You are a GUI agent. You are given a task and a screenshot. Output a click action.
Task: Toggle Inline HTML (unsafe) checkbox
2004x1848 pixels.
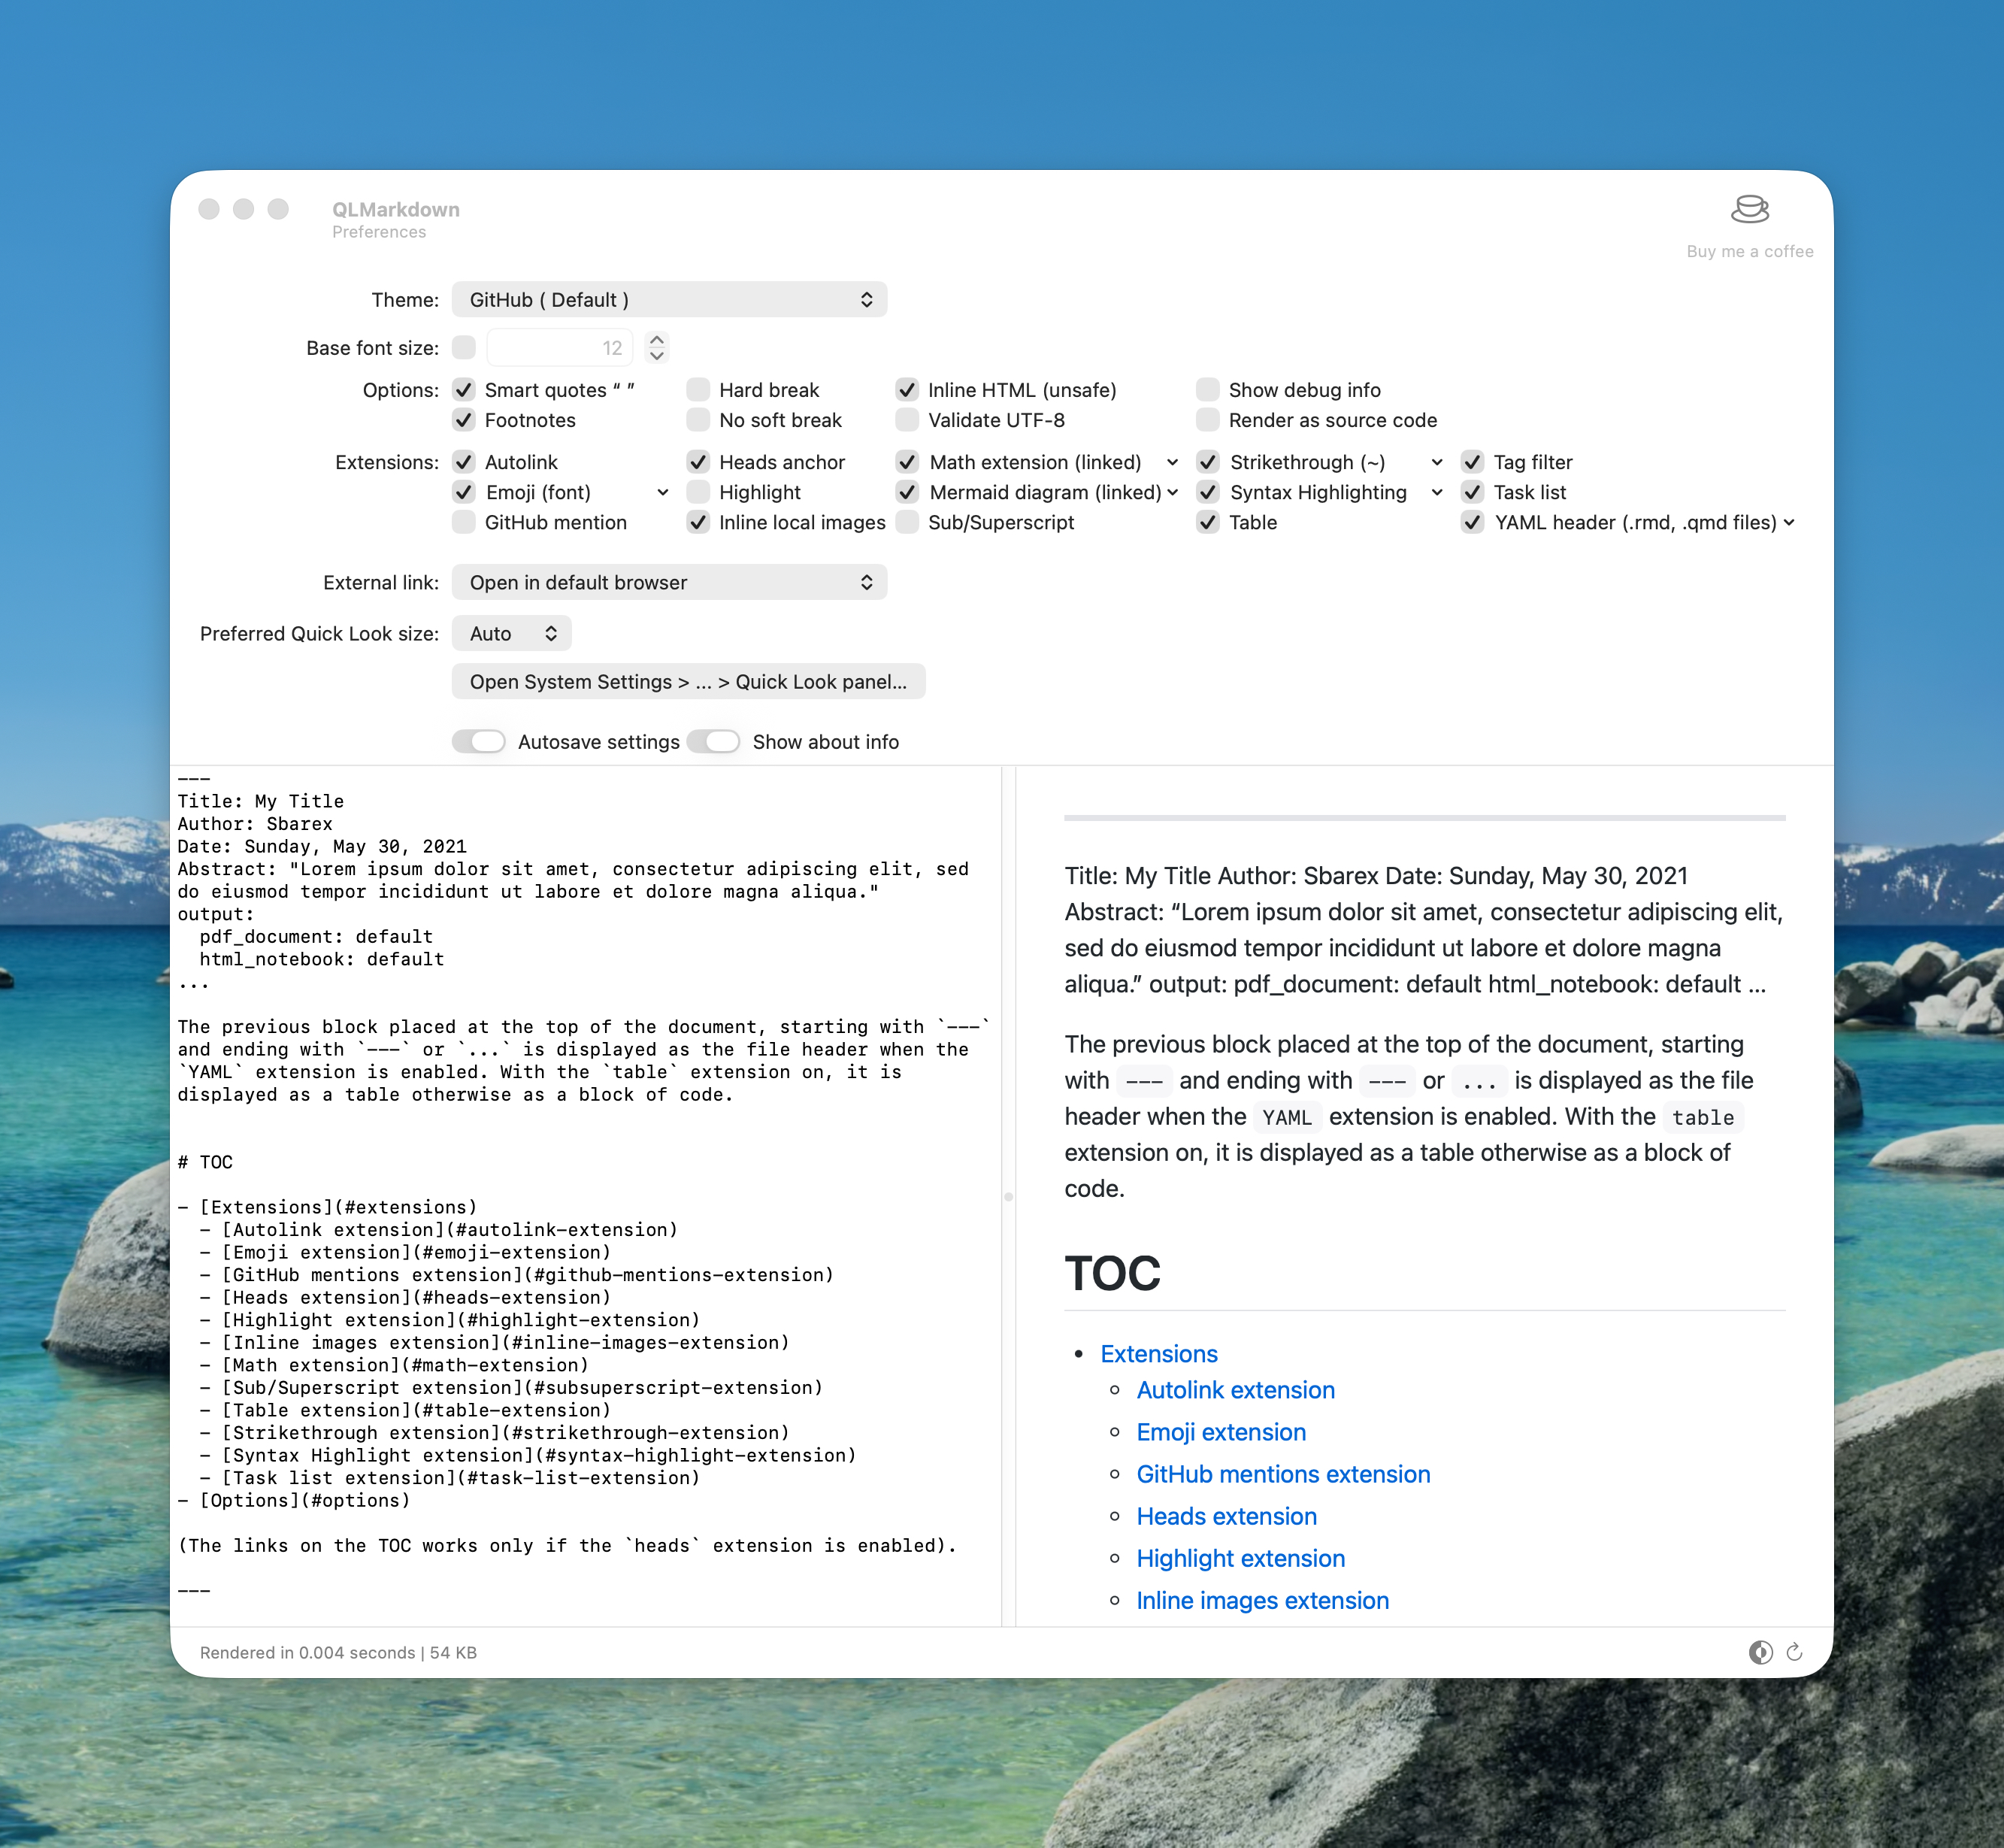click(x=907, y=390)
